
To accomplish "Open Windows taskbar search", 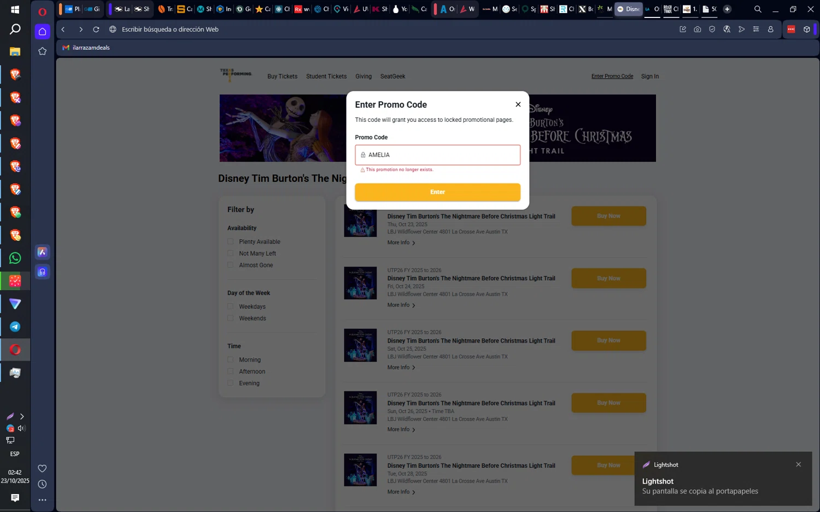I will click(15, 29).
